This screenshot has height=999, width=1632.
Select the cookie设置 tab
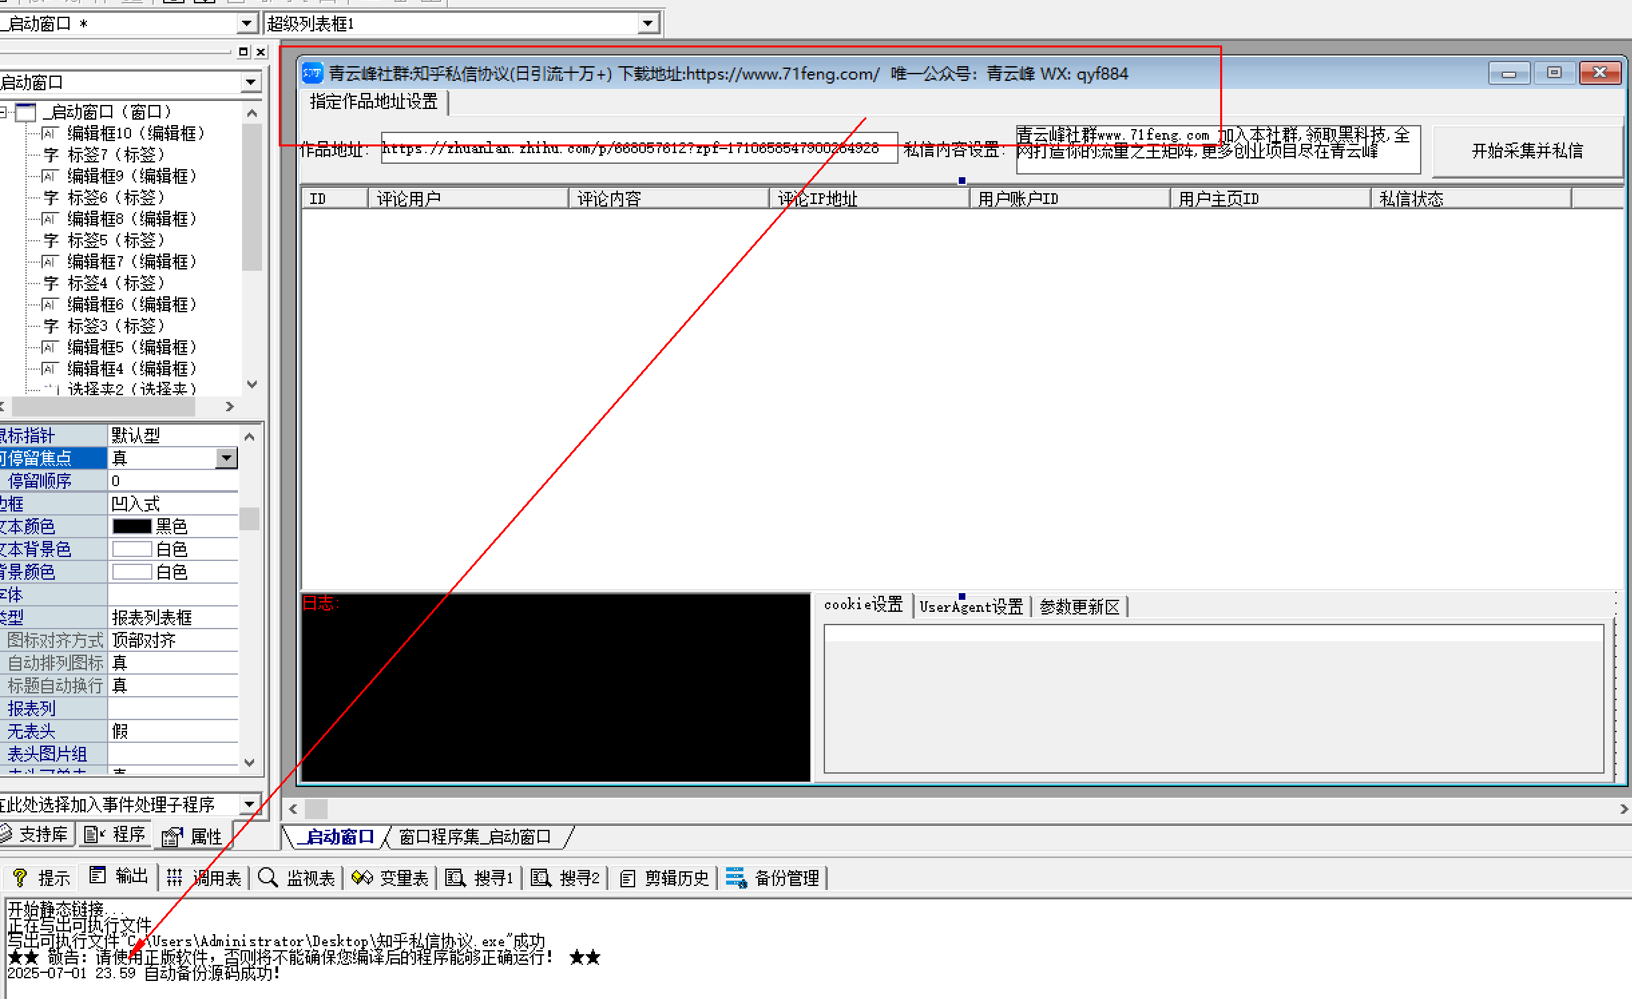[x=863, y=605]
